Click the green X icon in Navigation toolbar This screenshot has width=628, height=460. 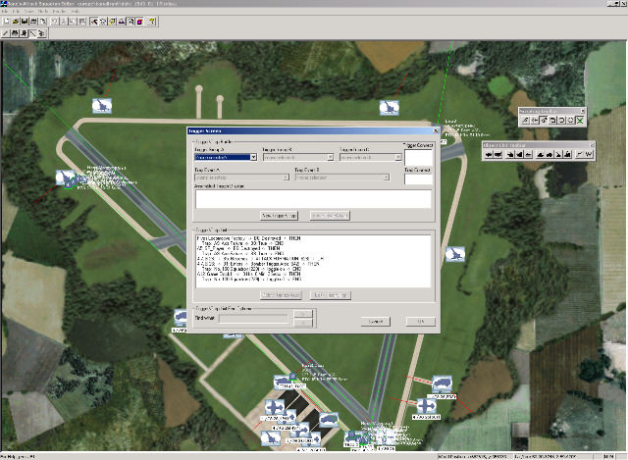(580, 120)
